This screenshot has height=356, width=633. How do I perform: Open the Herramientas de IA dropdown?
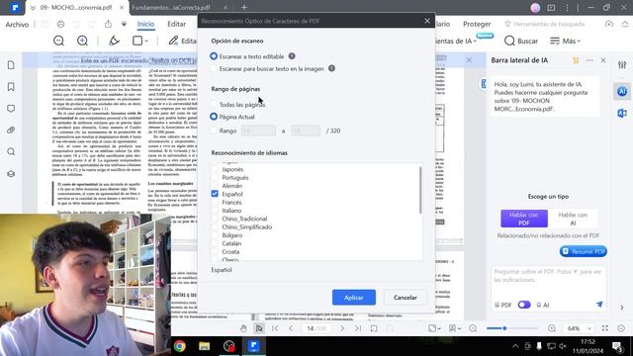pyautogui.click(x=456, y=41)
